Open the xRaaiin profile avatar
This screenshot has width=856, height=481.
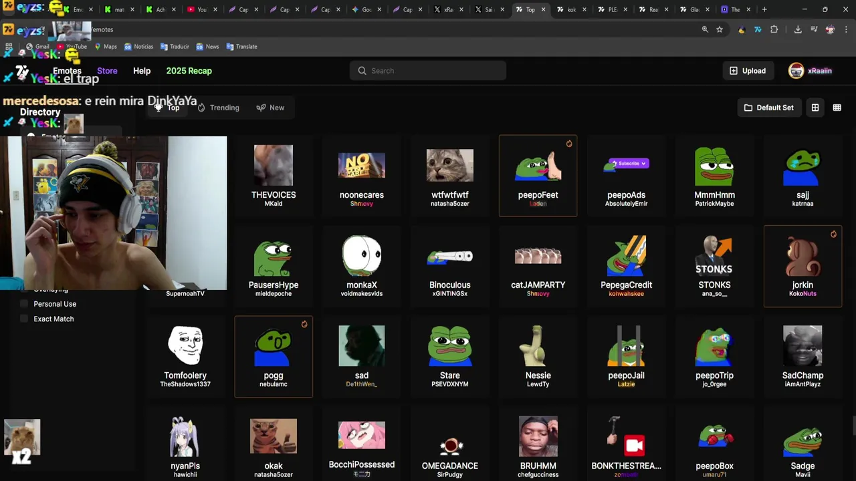click(x=796, y=71)
